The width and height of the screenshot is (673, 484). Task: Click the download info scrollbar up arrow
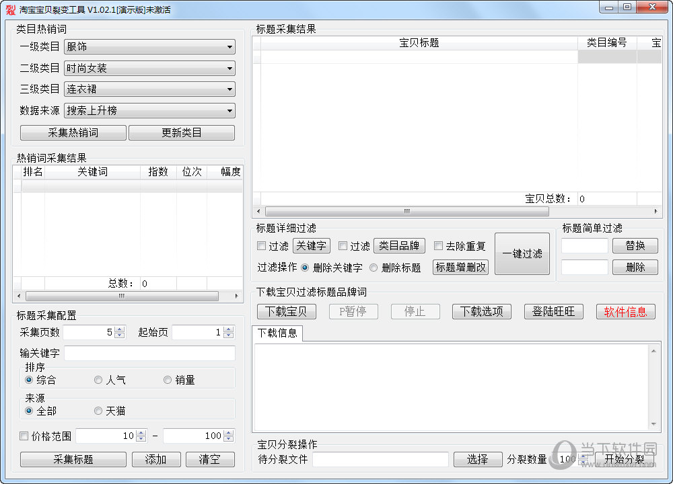point(653,351)
